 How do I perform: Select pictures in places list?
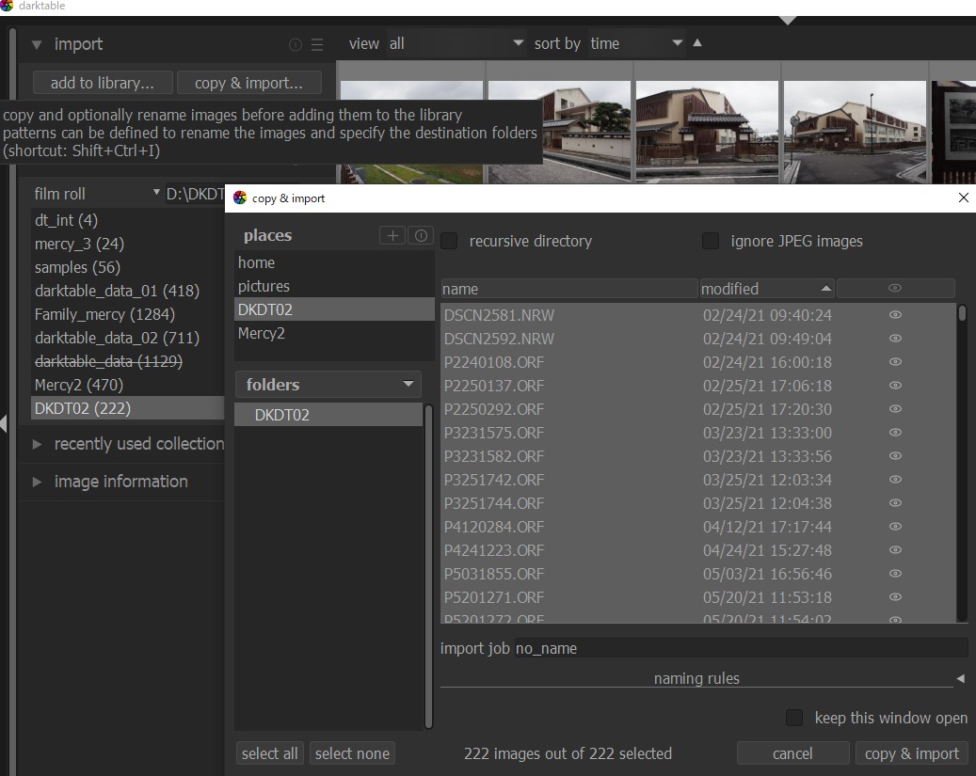coord(334,286)
